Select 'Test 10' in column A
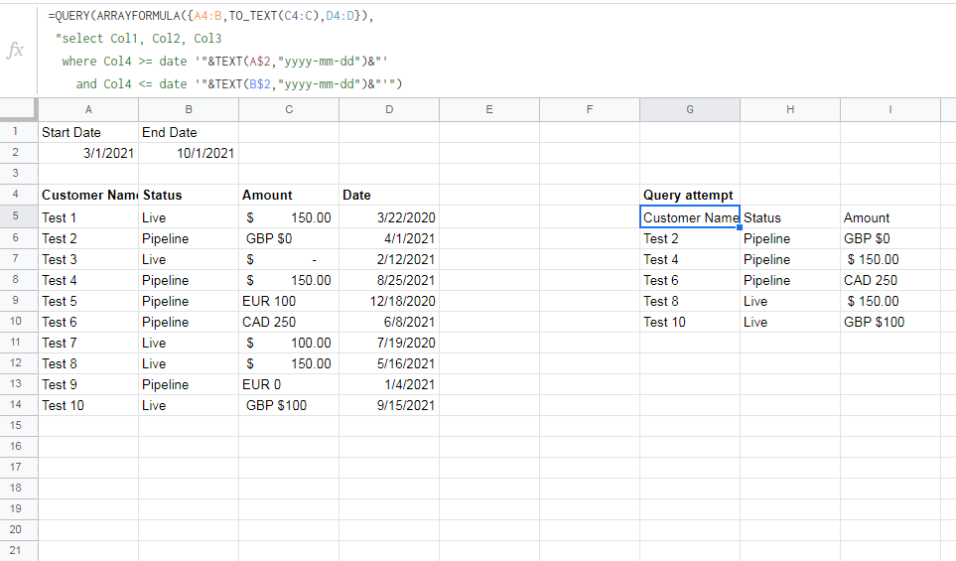The width and height of the screenshot is (956, 561). pyautogui.click(x=88, y=405)
